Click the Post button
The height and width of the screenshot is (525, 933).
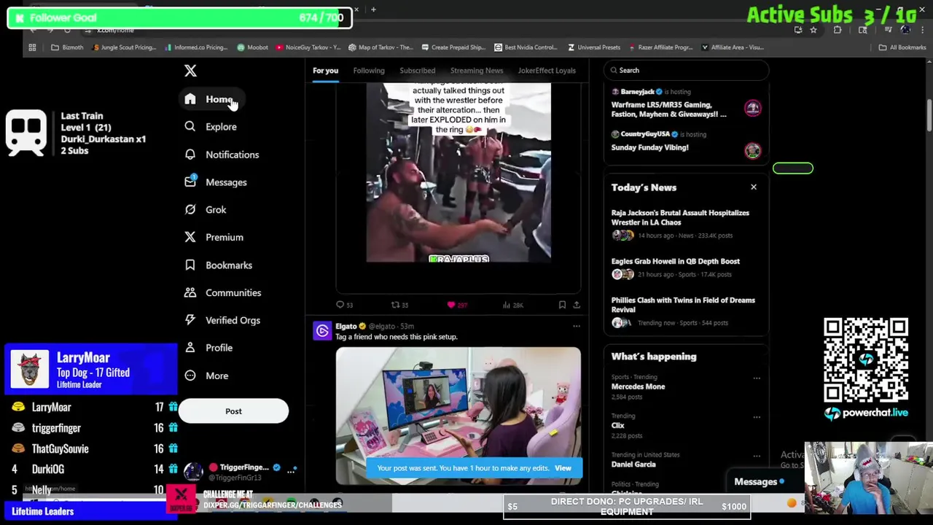(x=233, y=411)
